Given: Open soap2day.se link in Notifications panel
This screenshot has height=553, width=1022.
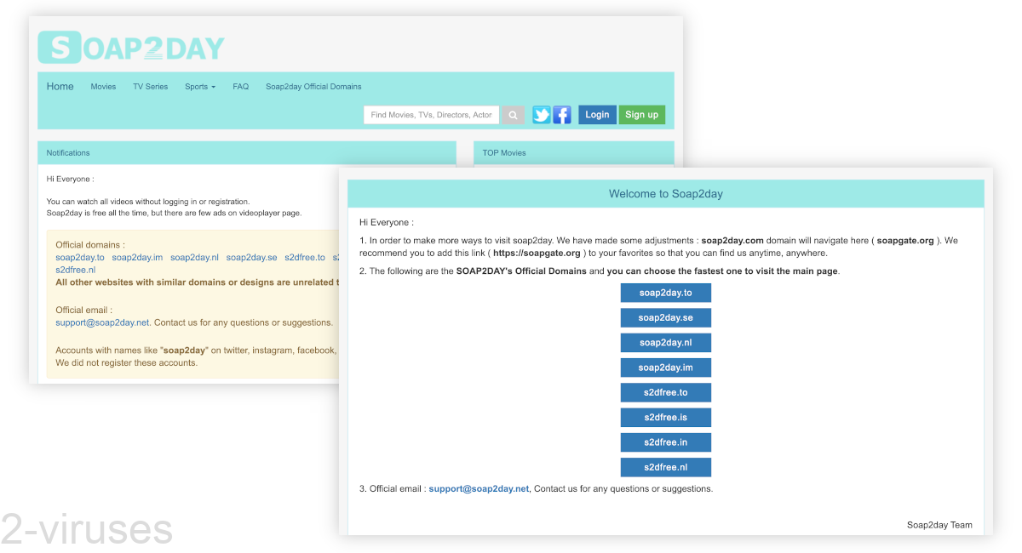Looking at the screenshot, I should [251, 258].
